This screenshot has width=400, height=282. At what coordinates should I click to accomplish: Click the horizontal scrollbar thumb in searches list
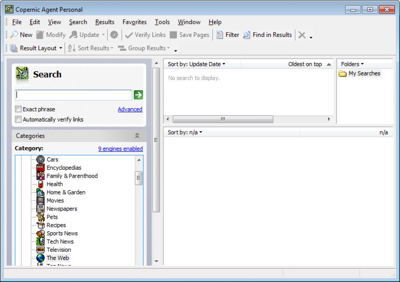tap(223, 119)
